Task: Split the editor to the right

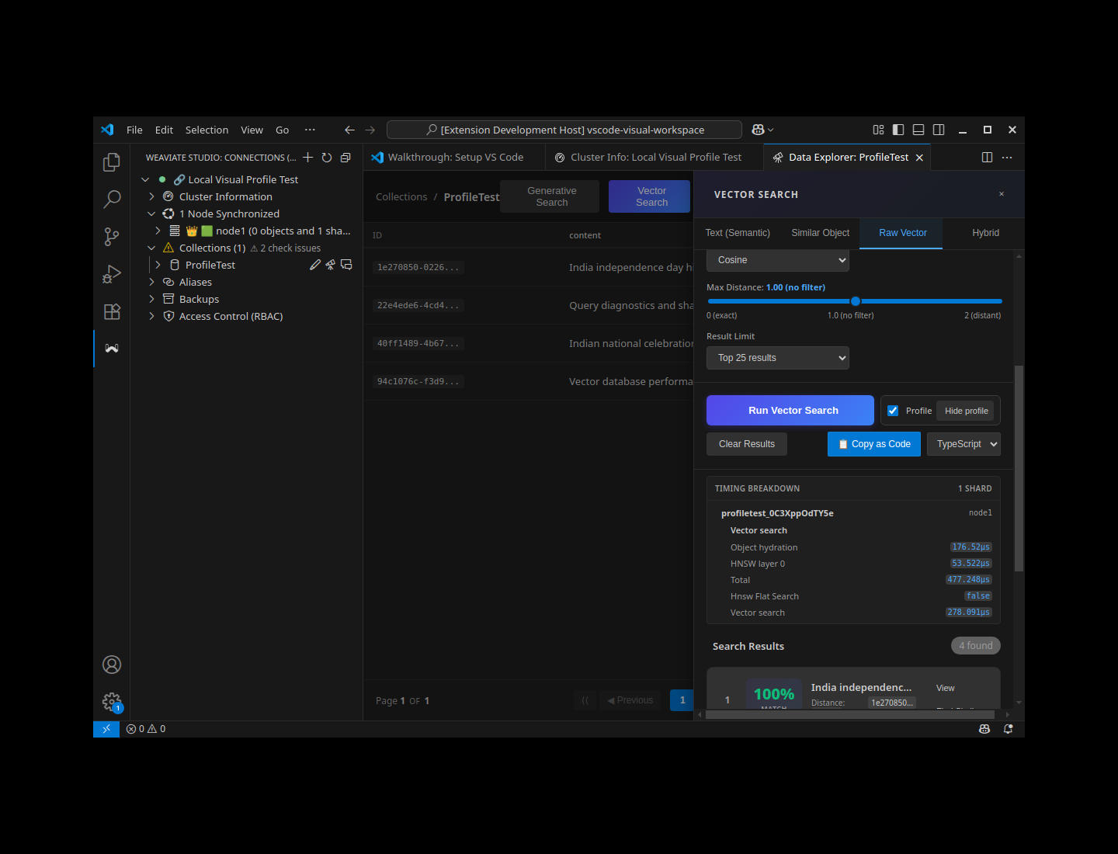Action: pyautogui.click(x=987, y=158)
